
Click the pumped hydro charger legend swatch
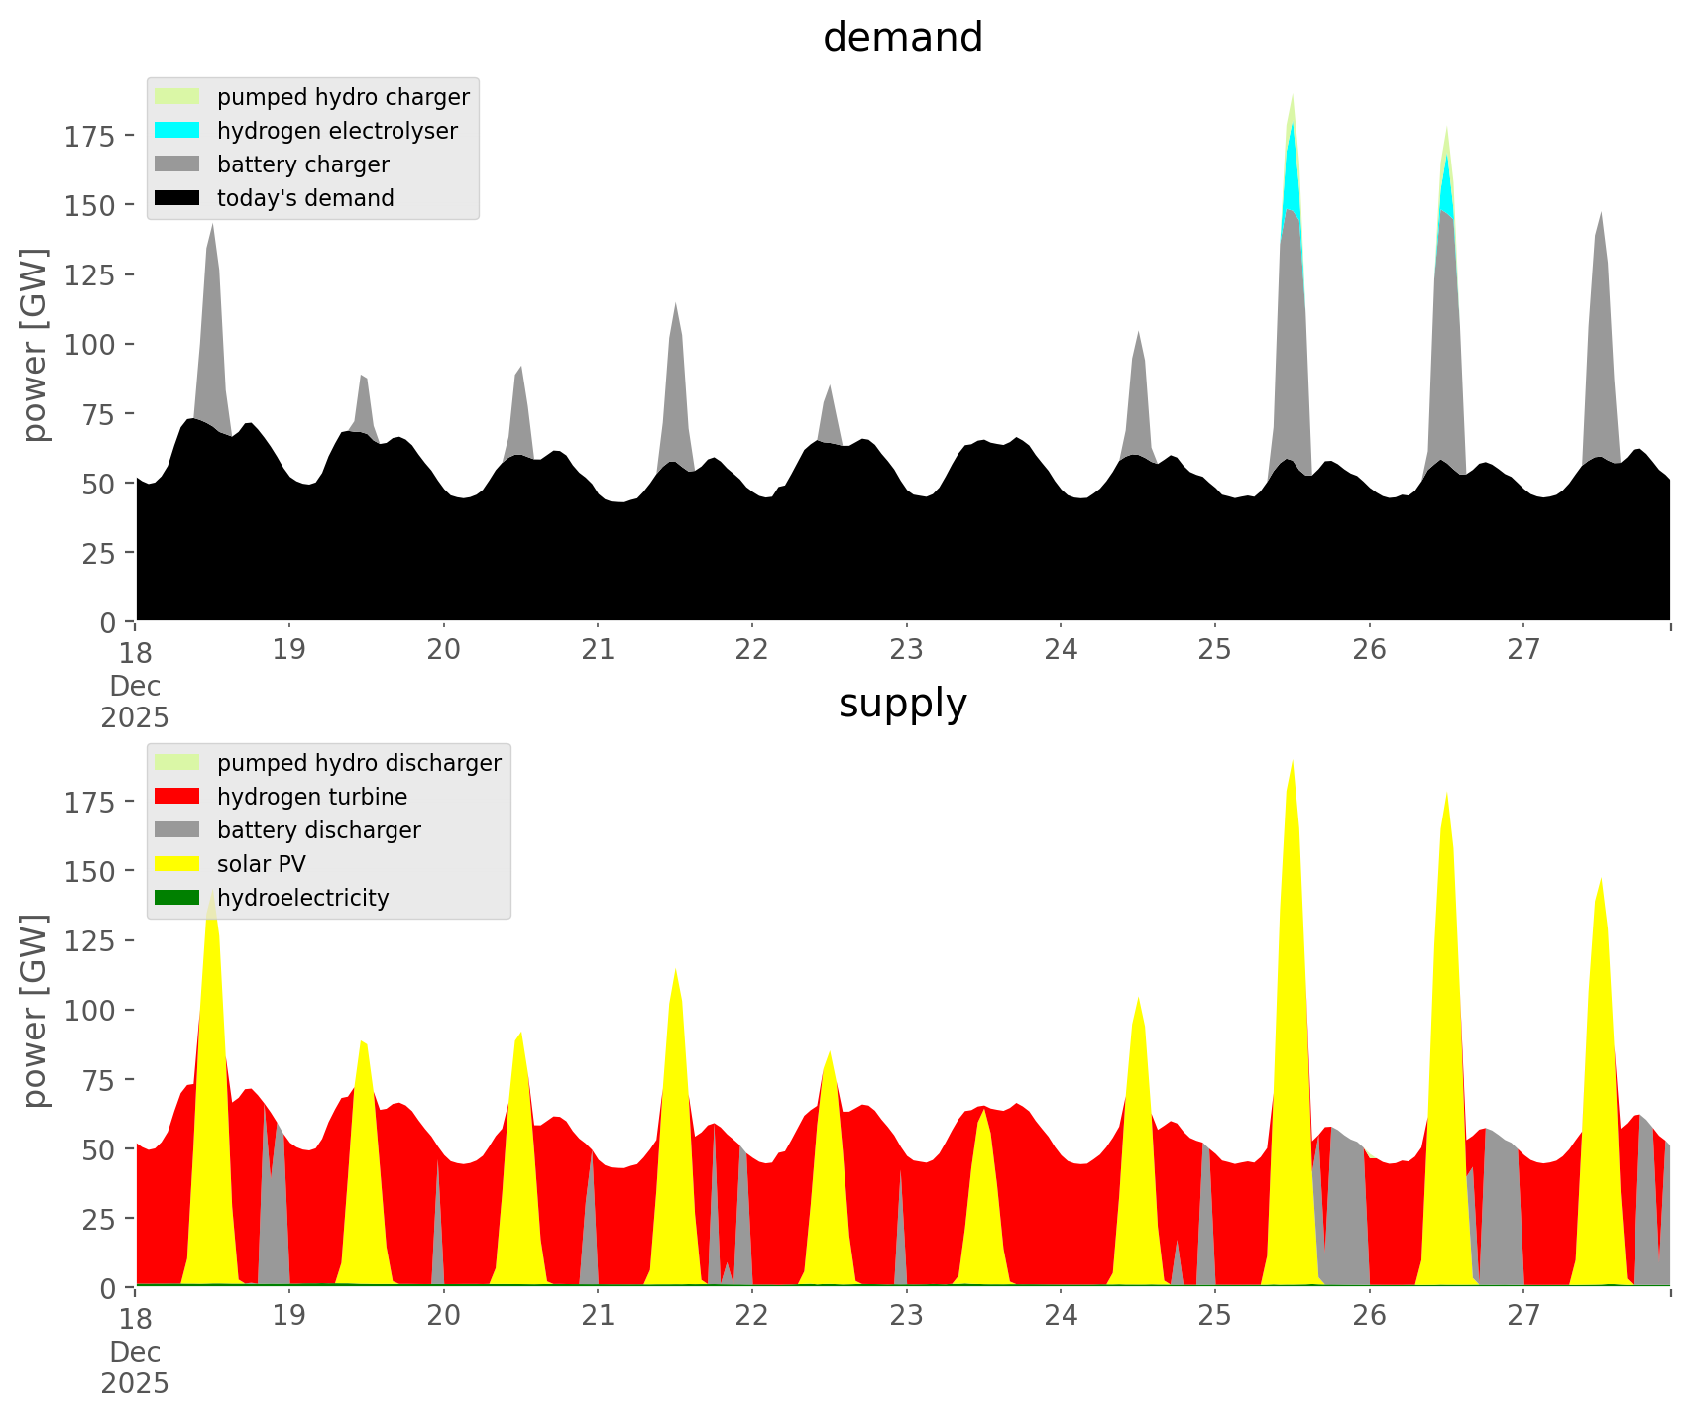coord(177,97)
